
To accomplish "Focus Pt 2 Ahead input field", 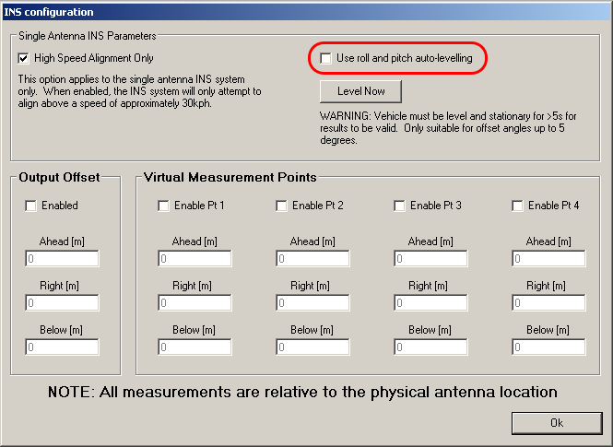I will pyautogui.click(x=312, y=259).
